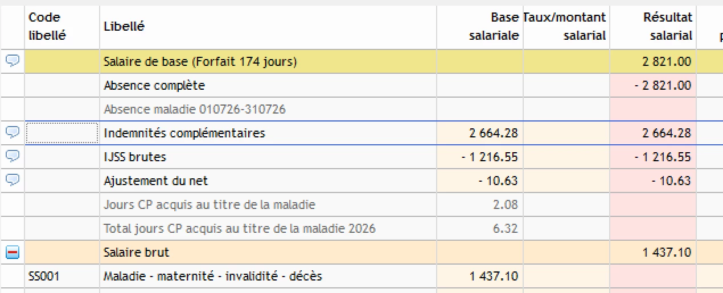Open comment bubble for Indemnités complémentaires
Screen dimensions: 723x293
(x=13, y=133)
